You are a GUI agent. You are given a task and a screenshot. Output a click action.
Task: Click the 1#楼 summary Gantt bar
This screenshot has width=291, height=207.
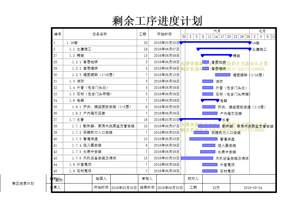215,42
